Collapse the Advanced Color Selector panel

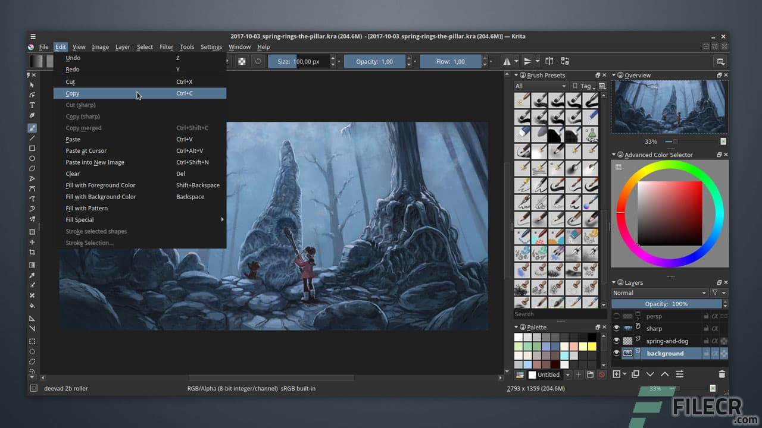(614, 155)
